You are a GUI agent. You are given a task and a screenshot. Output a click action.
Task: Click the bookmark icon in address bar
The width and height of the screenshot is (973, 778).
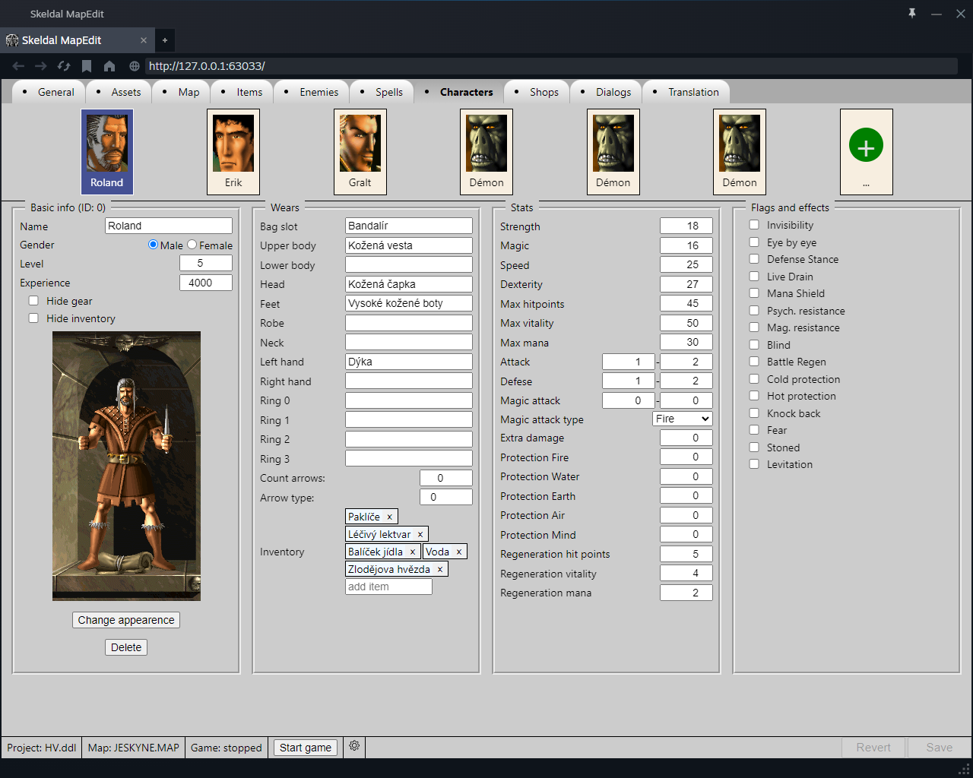[87, 66]
